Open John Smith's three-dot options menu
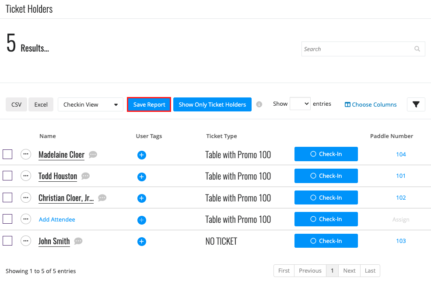431x284 pixels. tap(26, 241)
